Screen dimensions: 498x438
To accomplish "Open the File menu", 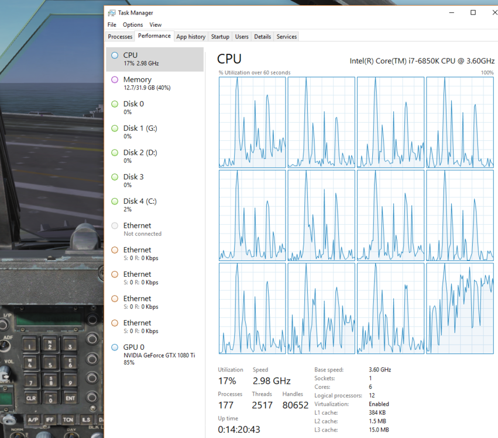I will (112, 25).
